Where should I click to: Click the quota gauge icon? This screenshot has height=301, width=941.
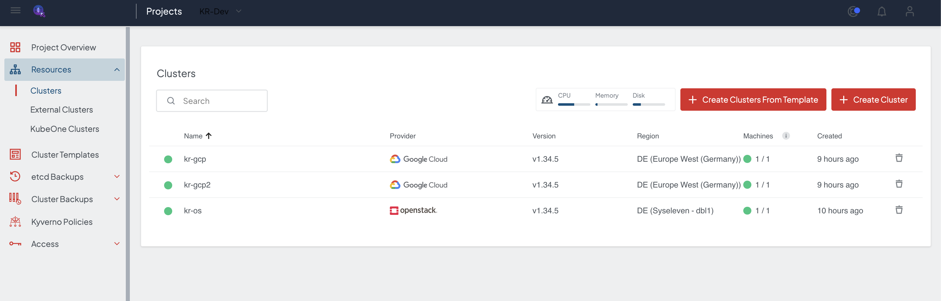[x=546, y=100]
